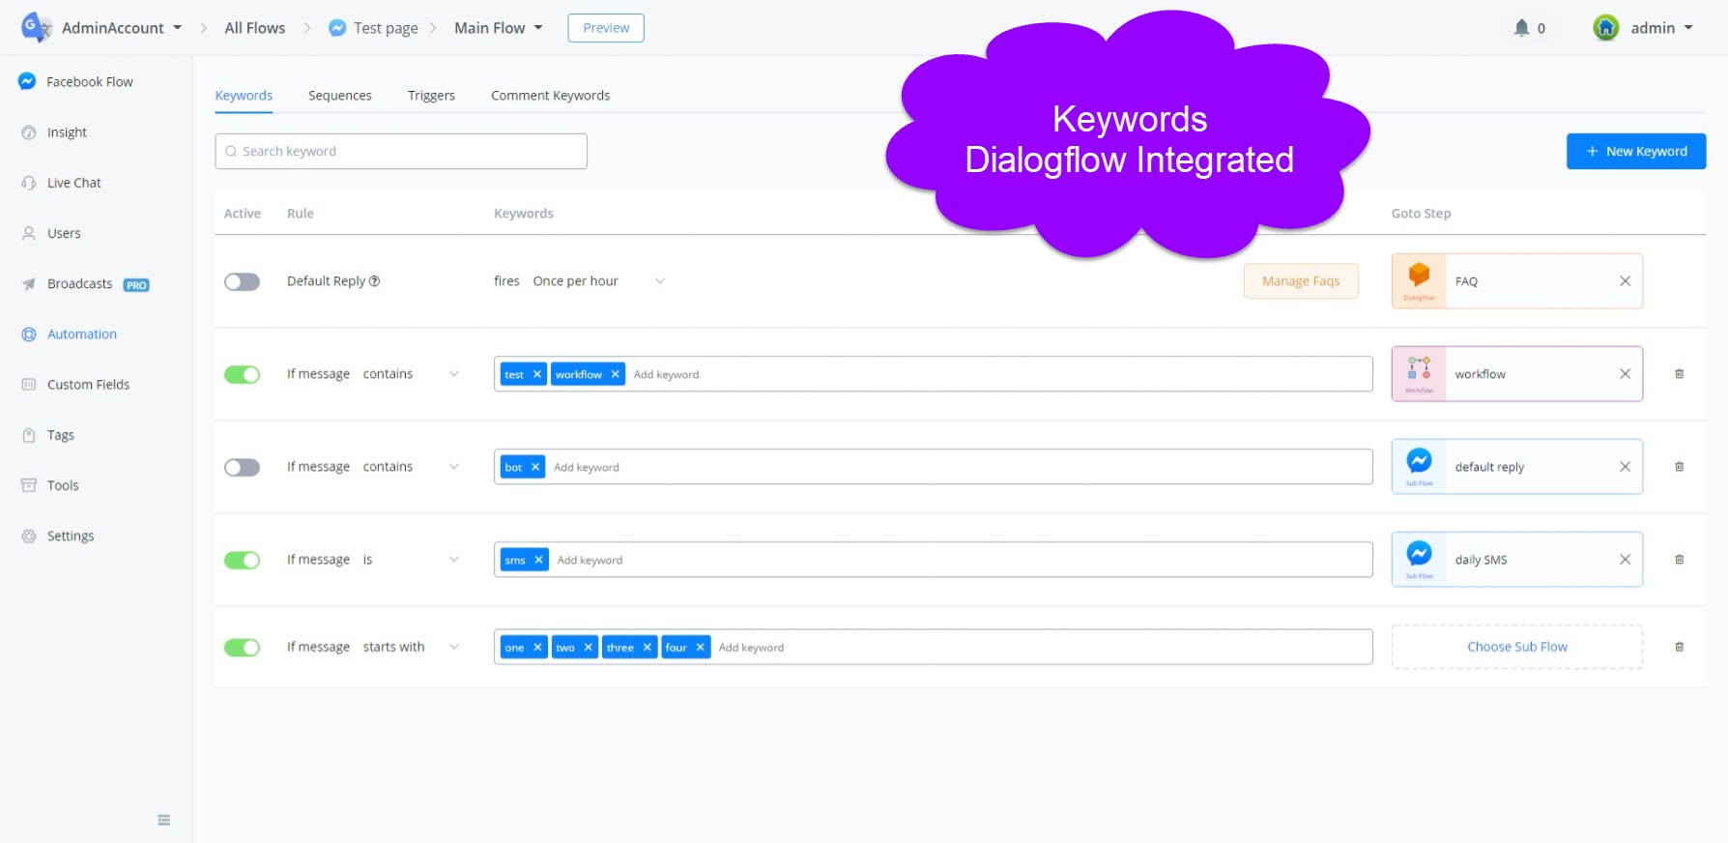
Task: Click the Facebook Flow messenger icon
Action: (x=27, y=81)
